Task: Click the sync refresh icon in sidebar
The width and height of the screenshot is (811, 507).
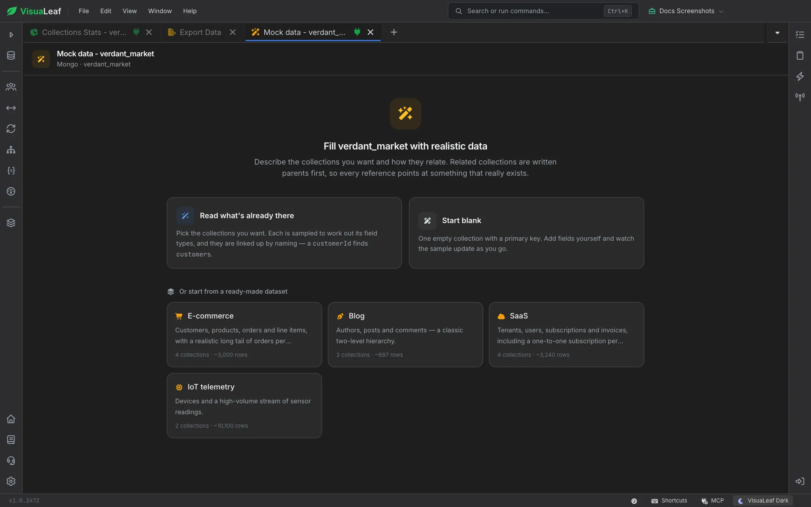Action: [x=11, y=129]
